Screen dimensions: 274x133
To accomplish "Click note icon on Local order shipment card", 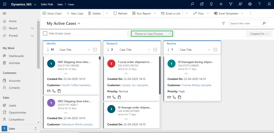I will 119,97.
